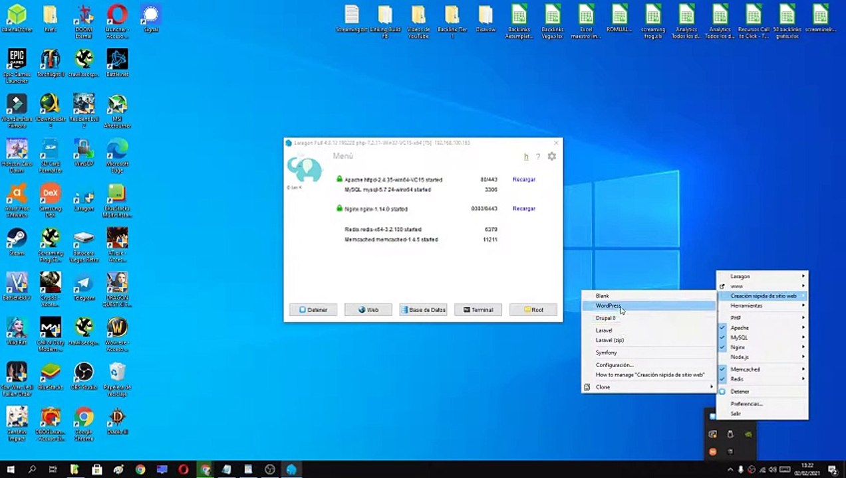Viewport: 846px width, 478px height.
Task: Click the Base de Datos button
Action: [x=423, y=310]
